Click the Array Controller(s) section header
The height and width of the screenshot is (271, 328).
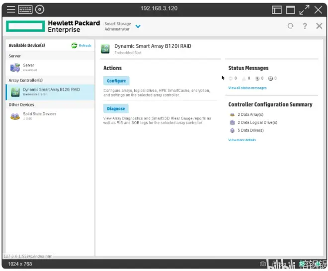25,81
